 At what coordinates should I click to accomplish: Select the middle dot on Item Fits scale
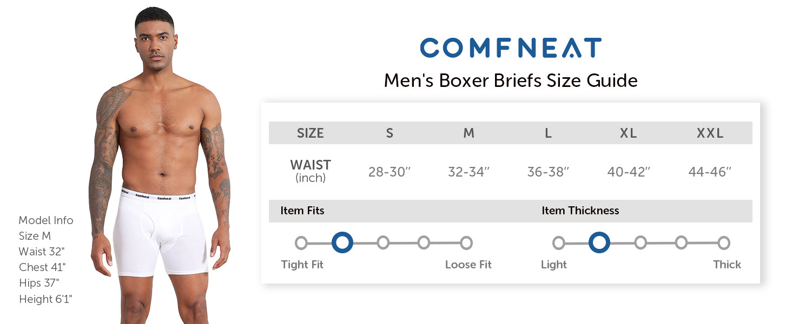coord(383,243)
